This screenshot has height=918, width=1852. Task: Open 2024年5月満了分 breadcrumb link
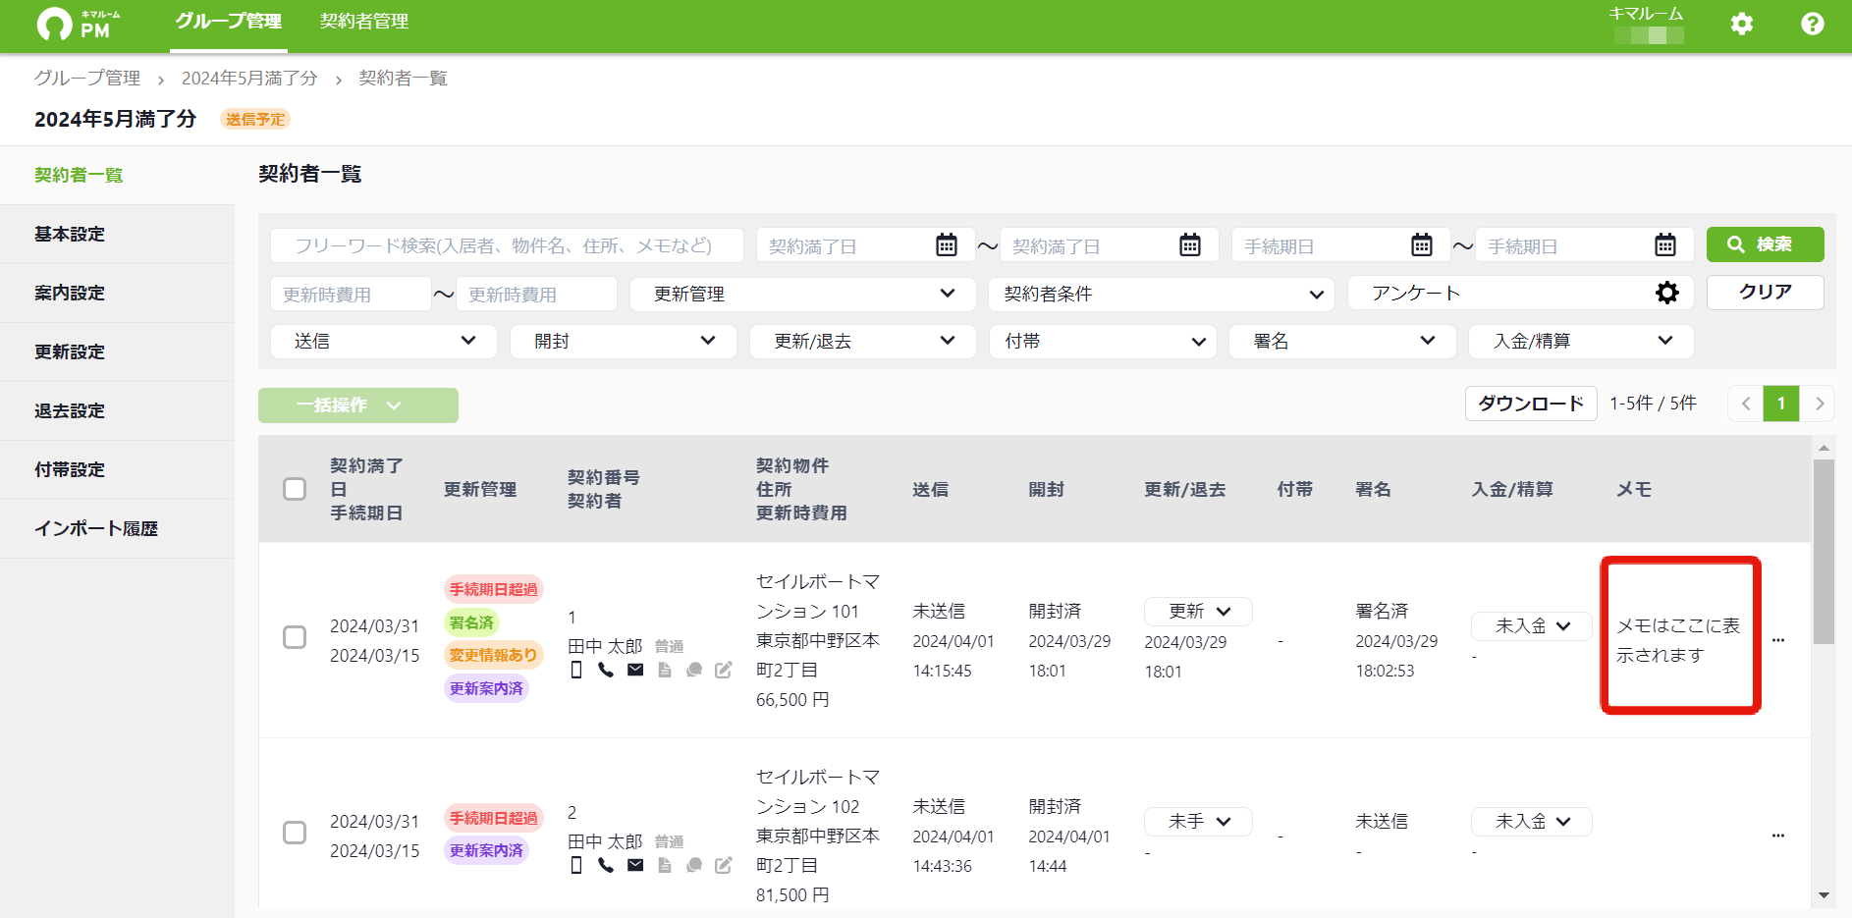click(x=249, y=78)
